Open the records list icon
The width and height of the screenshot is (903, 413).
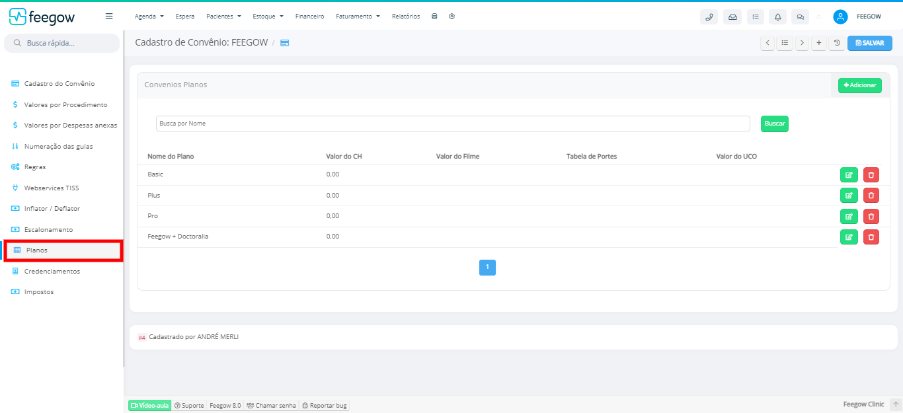[785, 43]
